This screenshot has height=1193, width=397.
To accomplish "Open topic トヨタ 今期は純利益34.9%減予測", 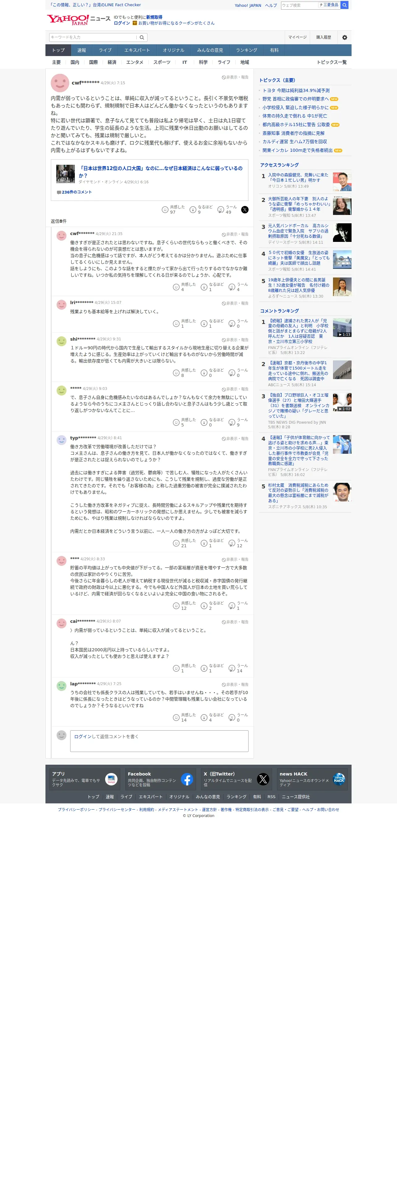I will [296, 91].
